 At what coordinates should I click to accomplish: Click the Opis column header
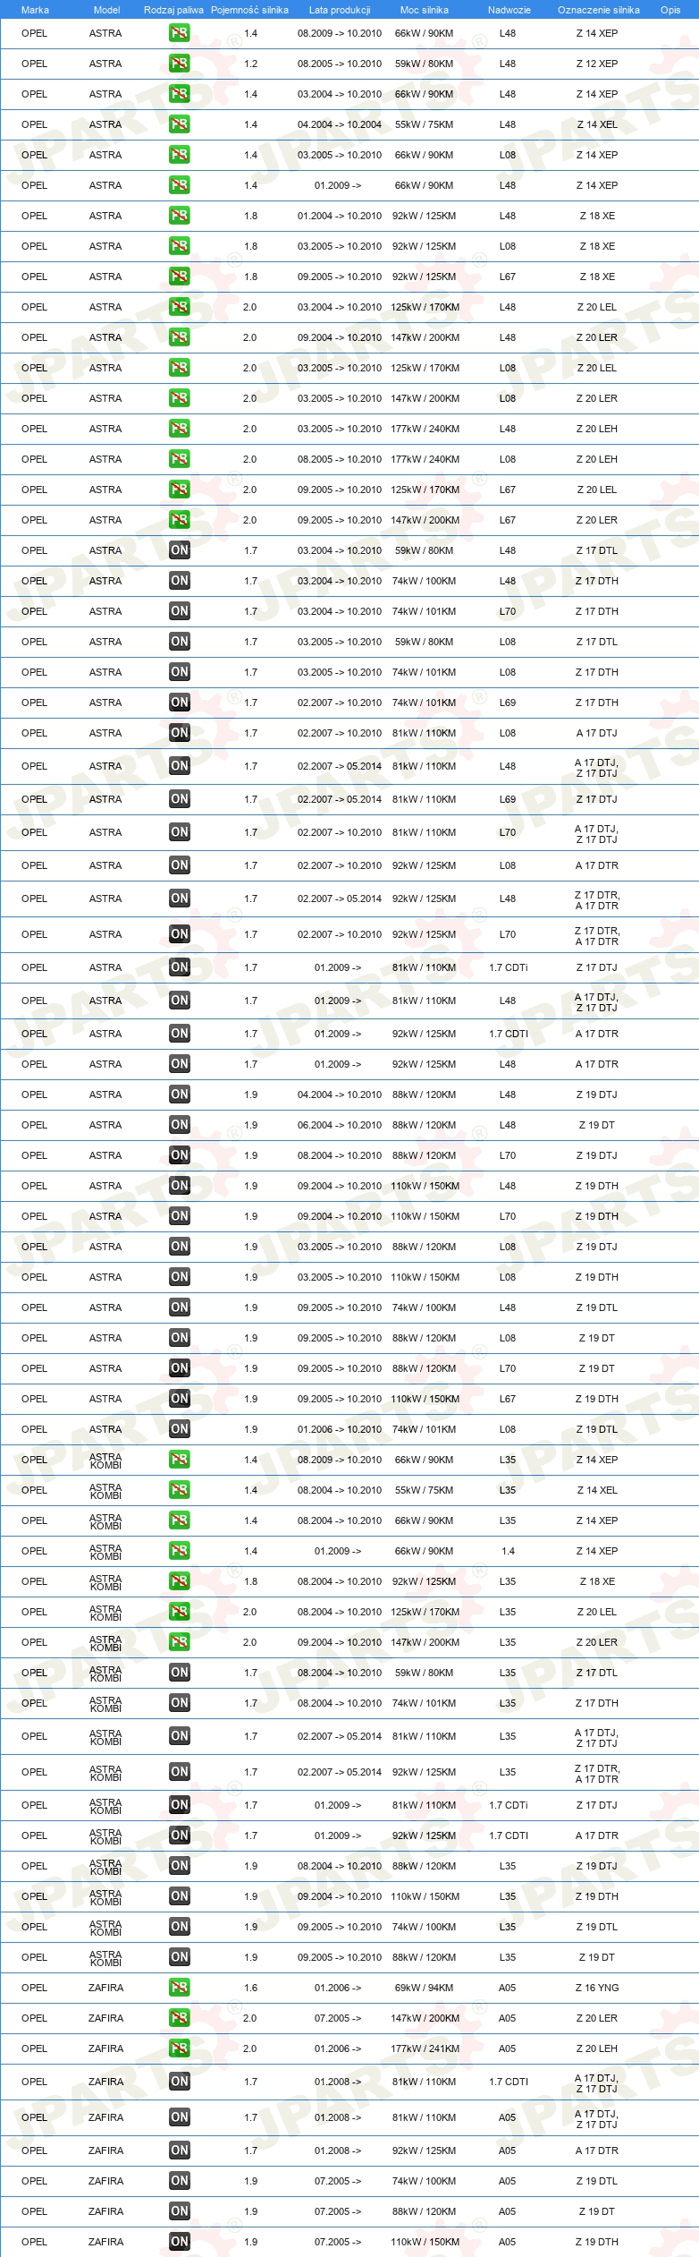[x=670, y=10]
